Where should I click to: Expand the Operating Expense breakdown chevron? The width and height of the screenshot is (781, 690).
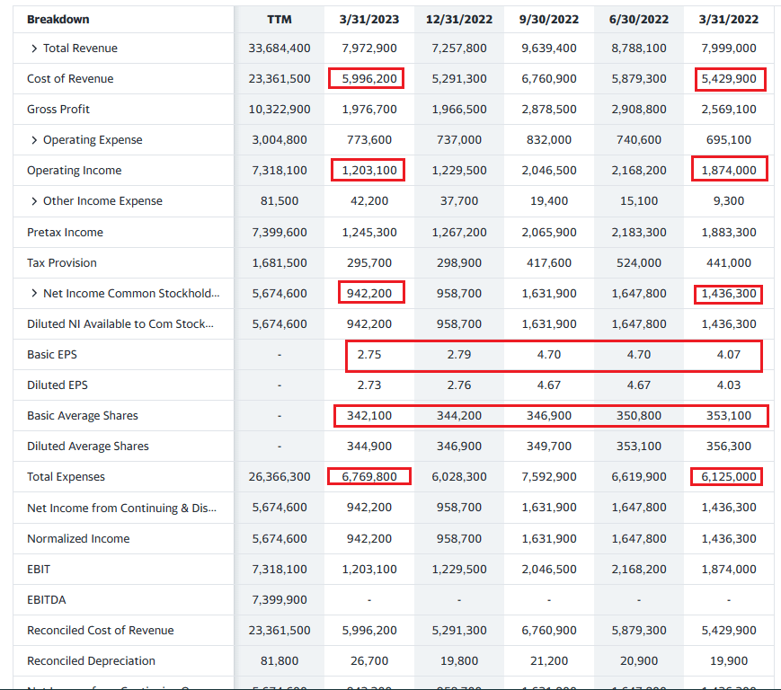click(34, 140)
